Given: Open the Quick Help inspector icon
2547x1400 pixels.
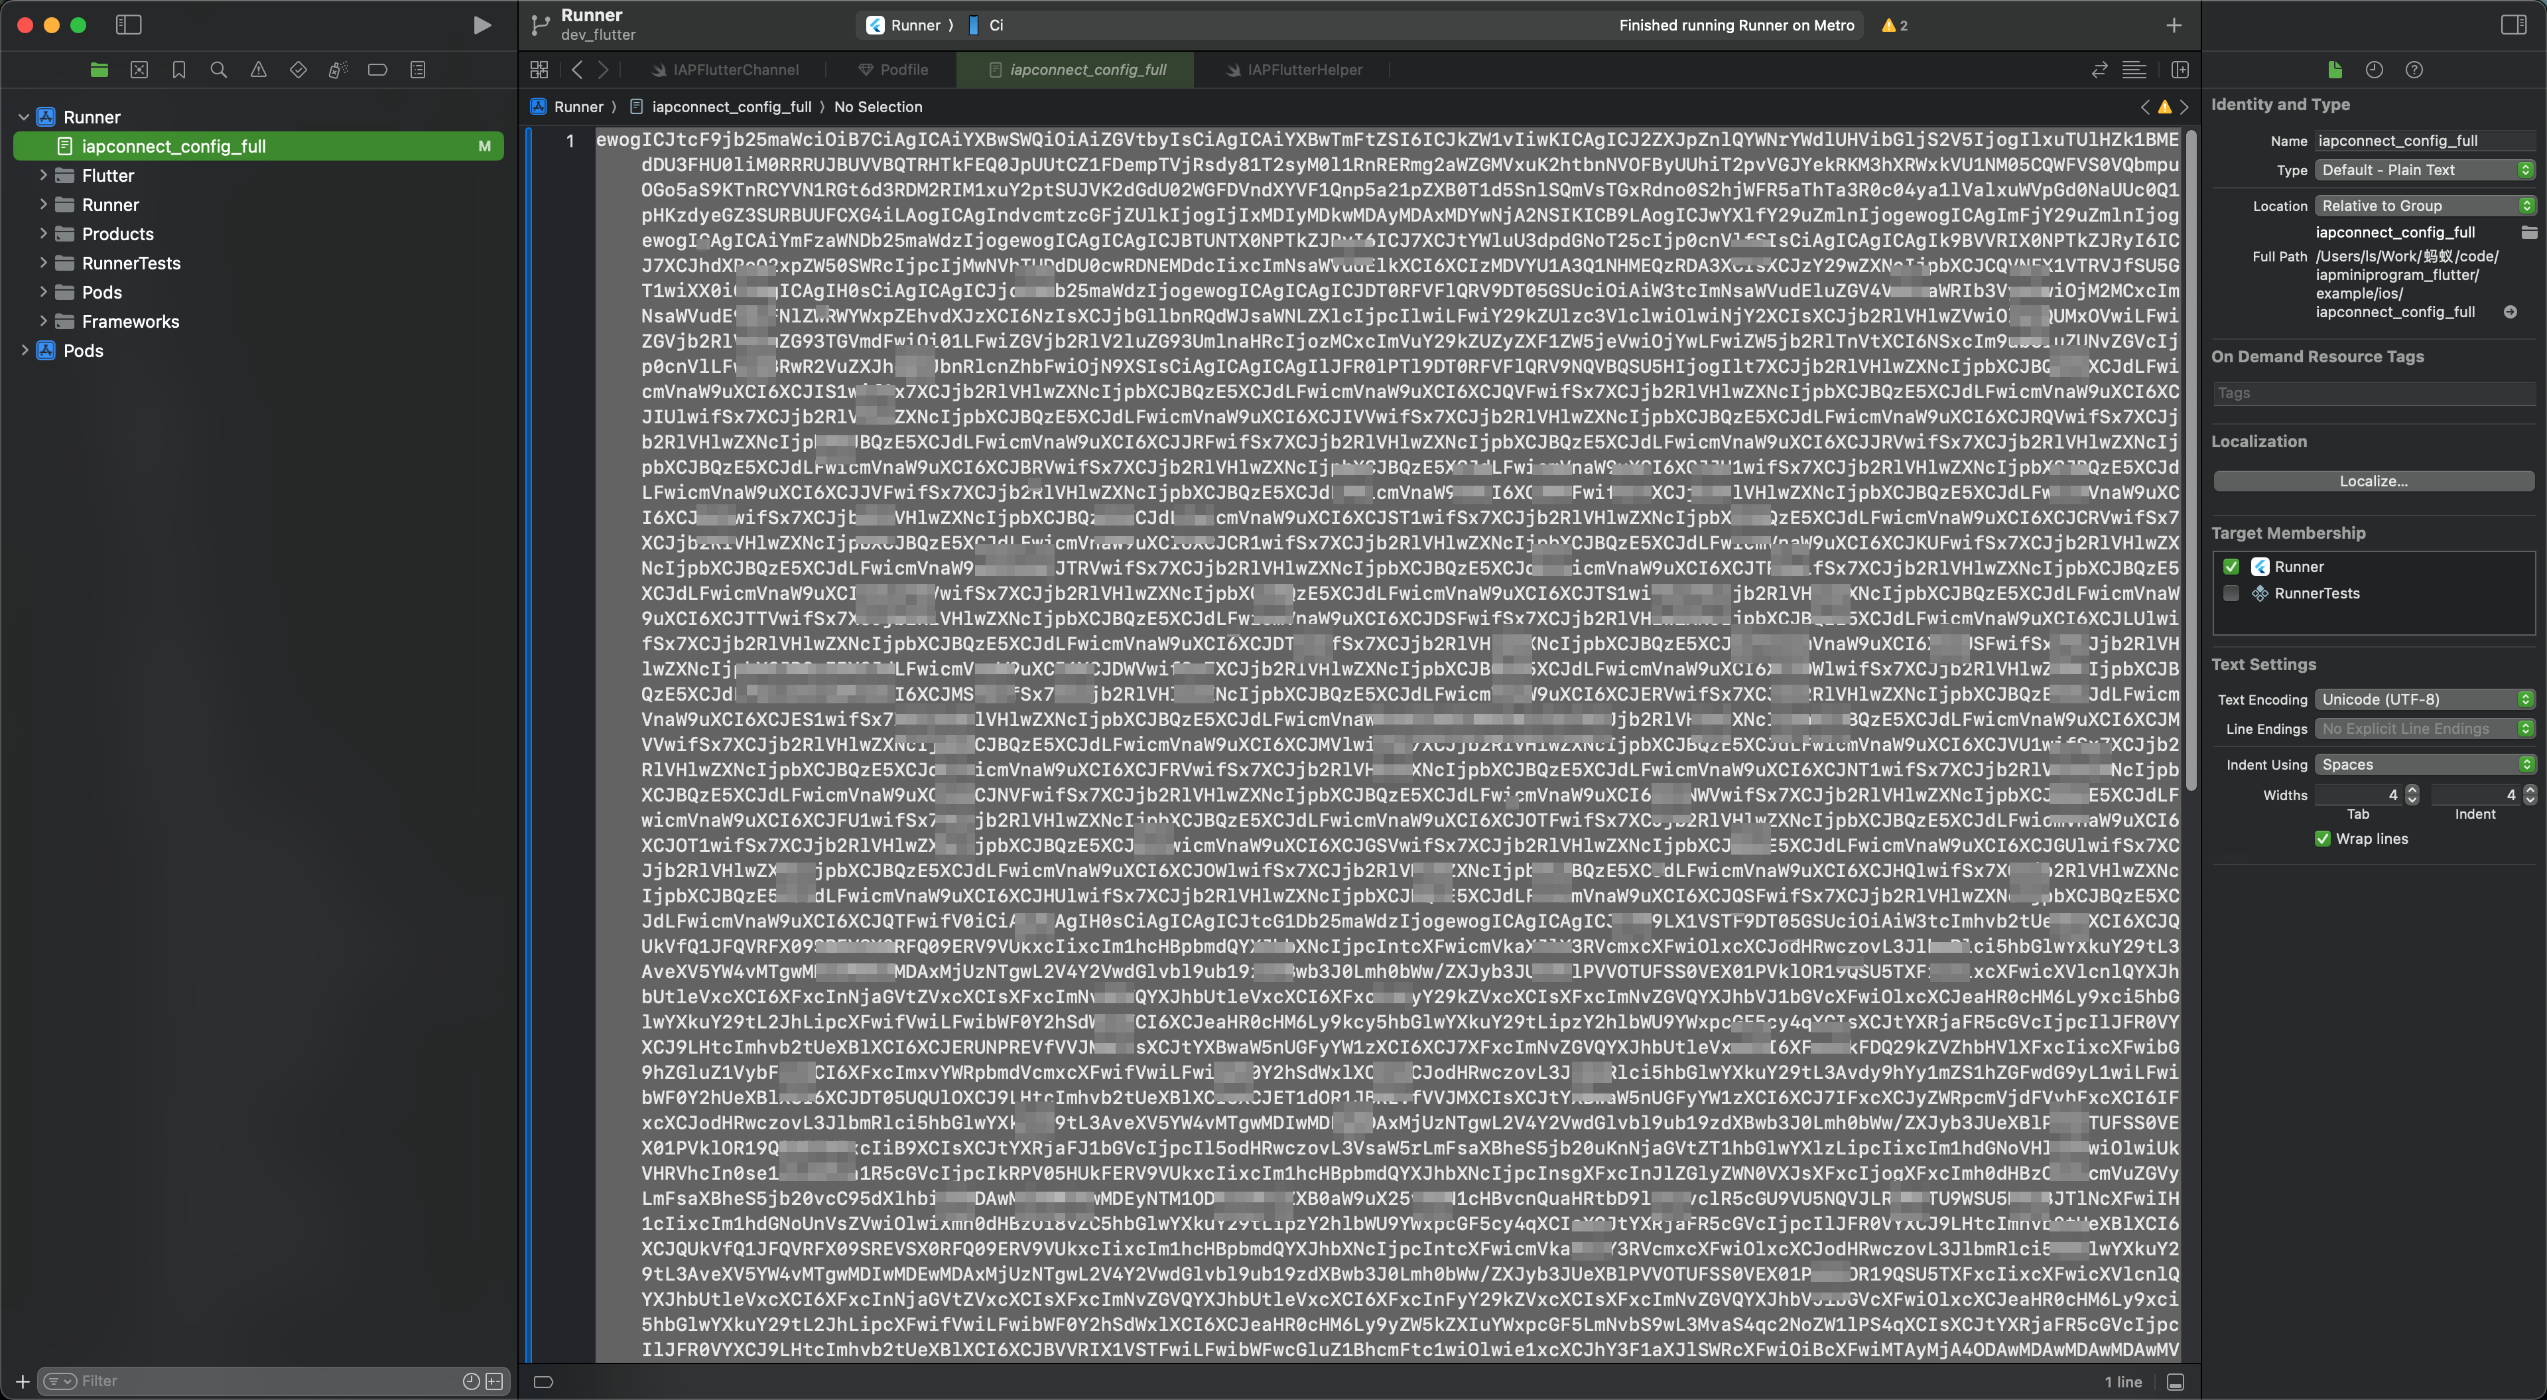Looking at the screenshot, I should [2414, 69].
